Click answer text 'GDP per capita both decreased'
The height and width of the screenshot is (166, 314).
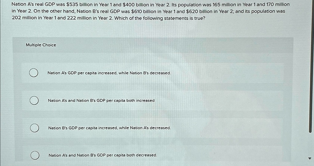coord(127,155)
